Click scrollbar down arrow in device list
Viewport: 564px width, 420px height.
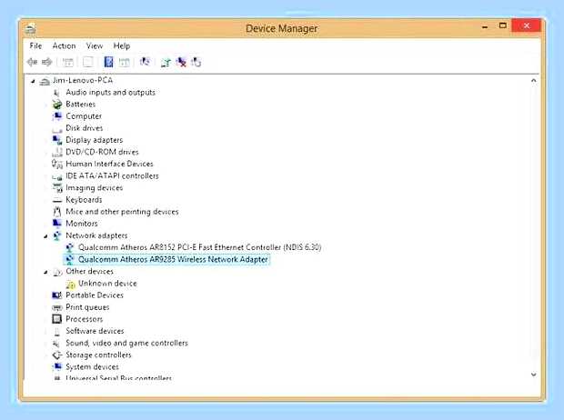point(534,375)
